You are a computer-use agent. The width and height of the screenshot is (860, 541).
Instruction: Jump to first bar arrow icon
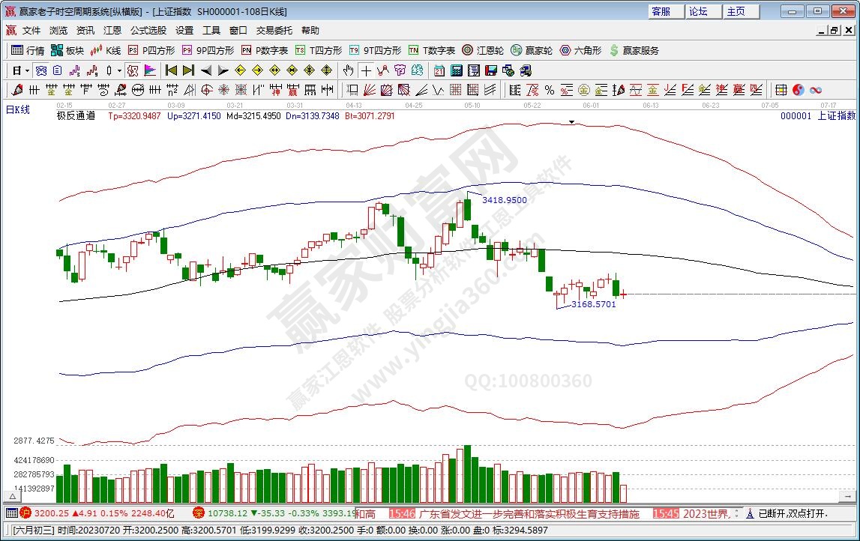click(171, 70)
